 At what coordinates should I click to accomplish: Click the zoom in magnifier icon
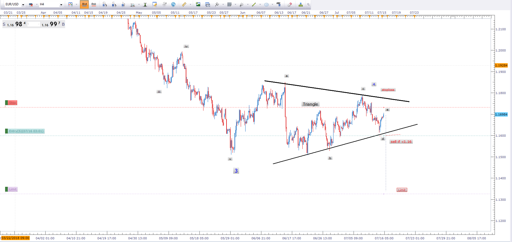tap(105, 4)
